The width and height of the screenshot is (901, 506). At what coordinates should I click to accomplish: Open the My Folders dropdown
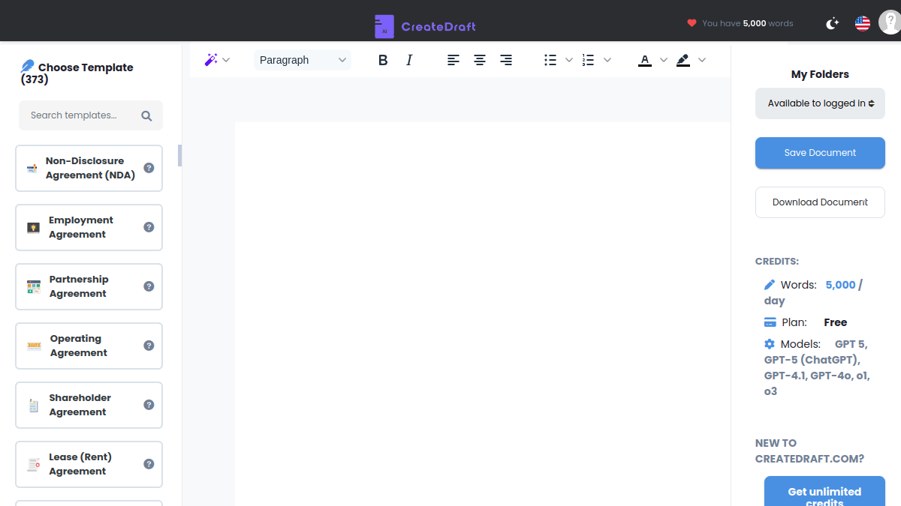pos(820,103)
